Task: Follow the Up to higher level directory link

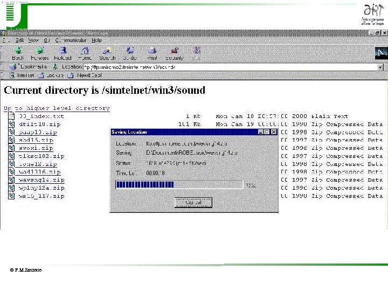Action: coord(57,108)
